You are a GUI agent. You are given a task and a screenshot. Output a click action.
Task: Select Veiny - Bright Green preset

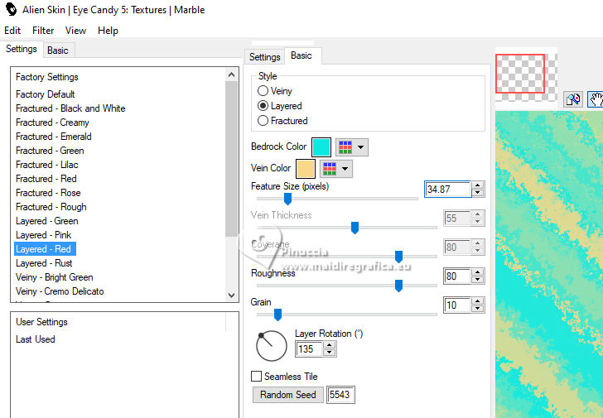[x=54, y=277]
